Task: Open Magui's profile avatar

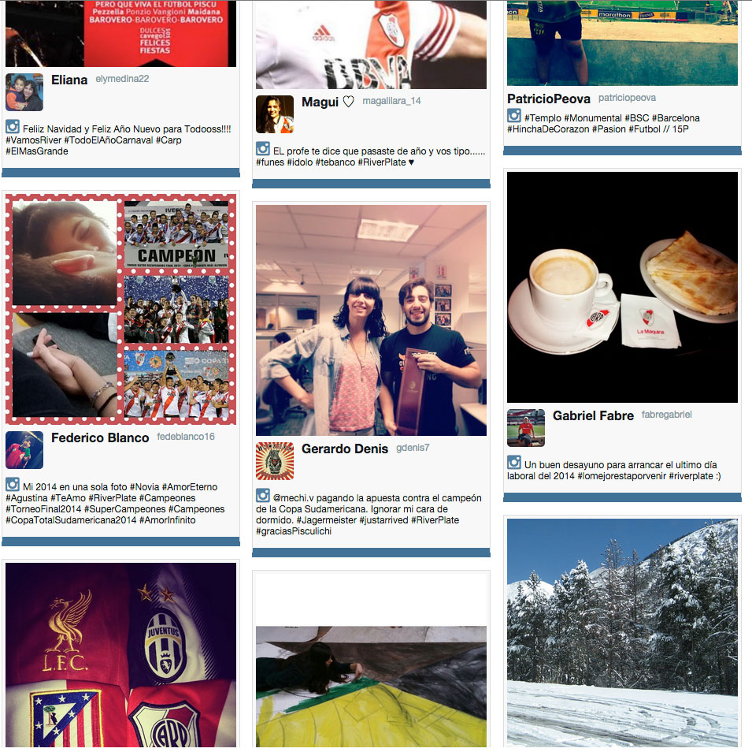Action: coord(275,114)
